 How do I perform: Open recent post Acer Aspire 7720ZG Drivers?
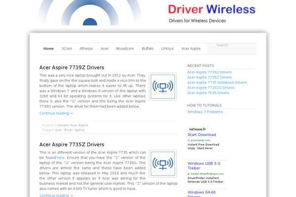[x=211, y=88]
